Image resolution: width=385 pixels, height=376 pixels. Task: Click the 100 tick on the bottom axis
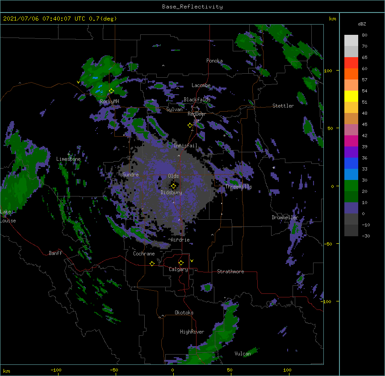click(x=288, y=370)
